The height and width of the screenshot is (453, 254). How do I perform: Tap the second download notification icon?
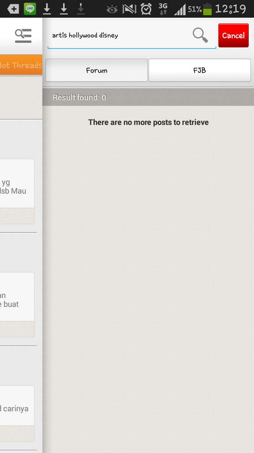coord(63,9)
